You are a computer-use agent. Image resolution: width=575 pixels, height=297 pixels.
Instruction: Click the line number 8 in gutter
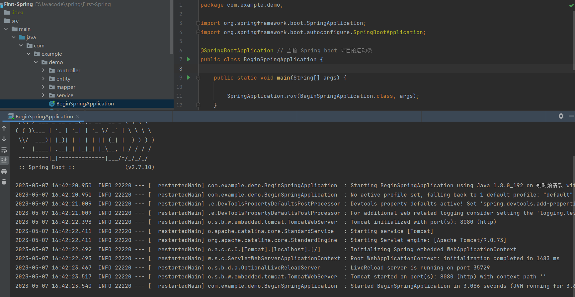pos(181,69)
